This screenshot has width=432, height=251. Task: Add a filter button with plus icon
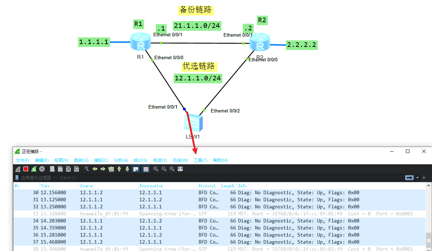click(424, 178)
